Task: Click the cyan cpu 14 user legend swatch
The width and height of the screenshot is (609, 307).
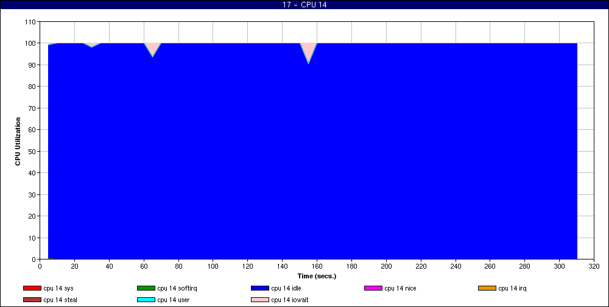Action: (x=146, y=300)
